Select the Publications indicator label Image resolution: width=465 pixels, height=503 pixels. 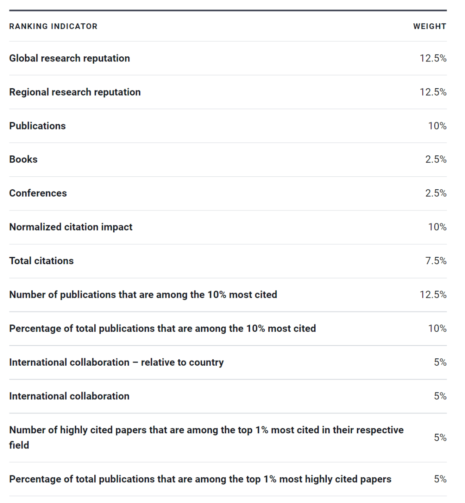(37, 126)
